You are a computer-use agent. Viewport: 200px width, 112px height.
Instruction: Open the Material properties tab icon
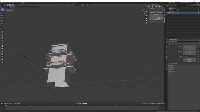[x=167, y=69]
